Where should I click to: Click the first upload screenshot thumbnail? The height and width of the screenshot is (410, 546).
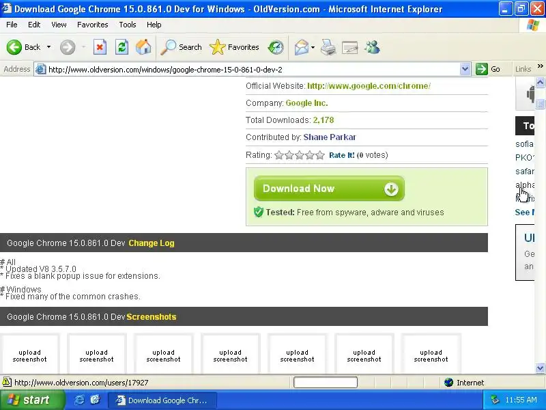(x=29, y=354)
